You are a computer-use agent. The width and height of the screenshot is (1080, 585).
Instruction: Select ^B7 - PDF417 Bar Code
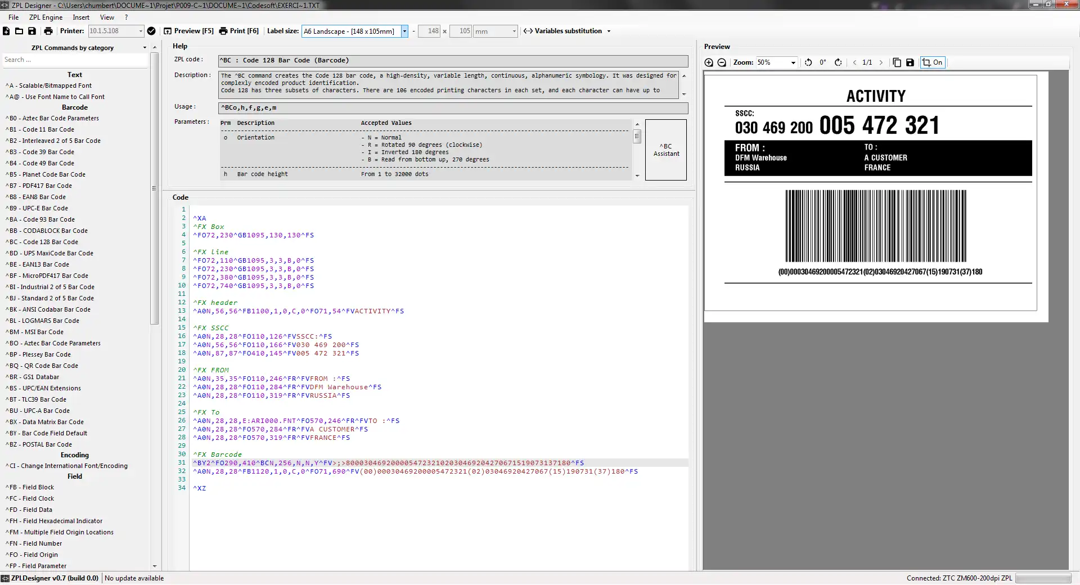[x=39, y=186]
